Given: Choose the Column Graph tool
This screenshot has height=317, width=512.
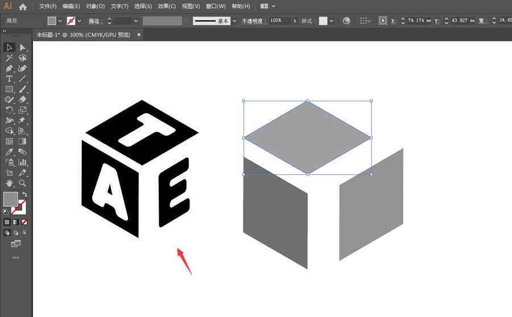Looking at the screenshot, I should [22, 162].
